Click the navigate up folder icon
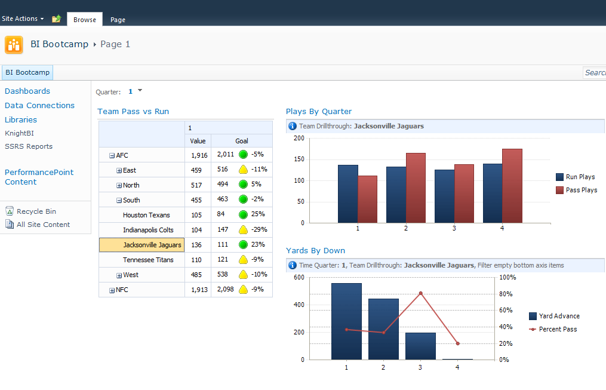This screenshot has height=390, width=606. [x=56, y=19]
